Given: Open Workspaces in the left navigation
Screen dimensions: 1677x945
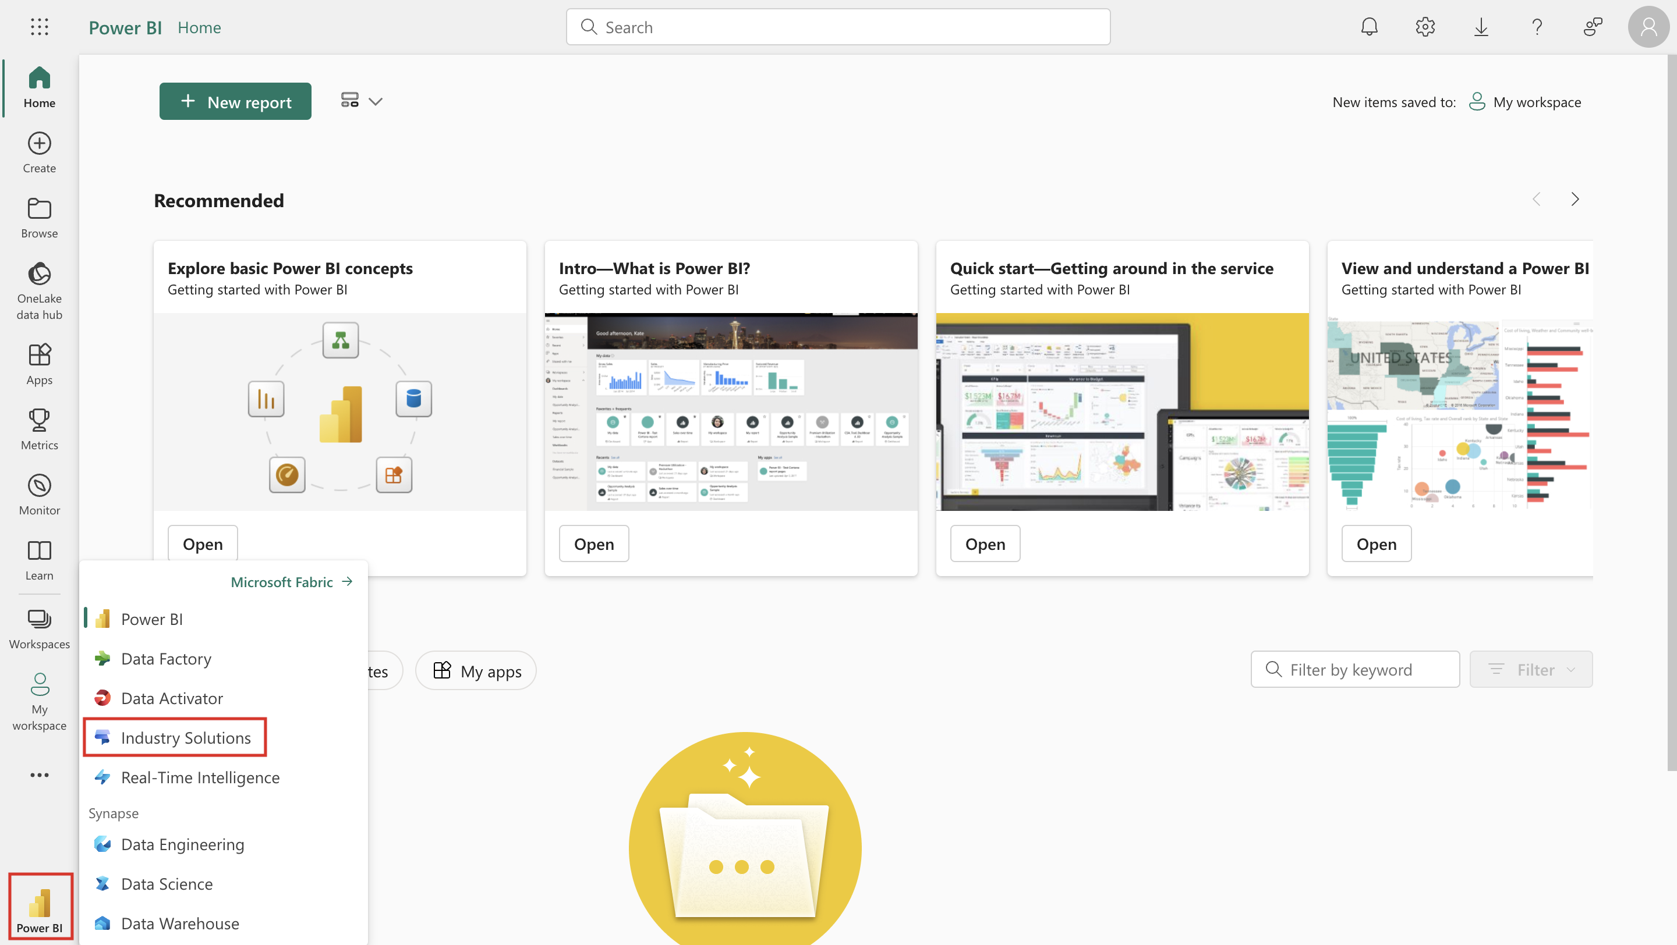Looking at the screenshot, I should pyautogui.click(x=39, y=628).
